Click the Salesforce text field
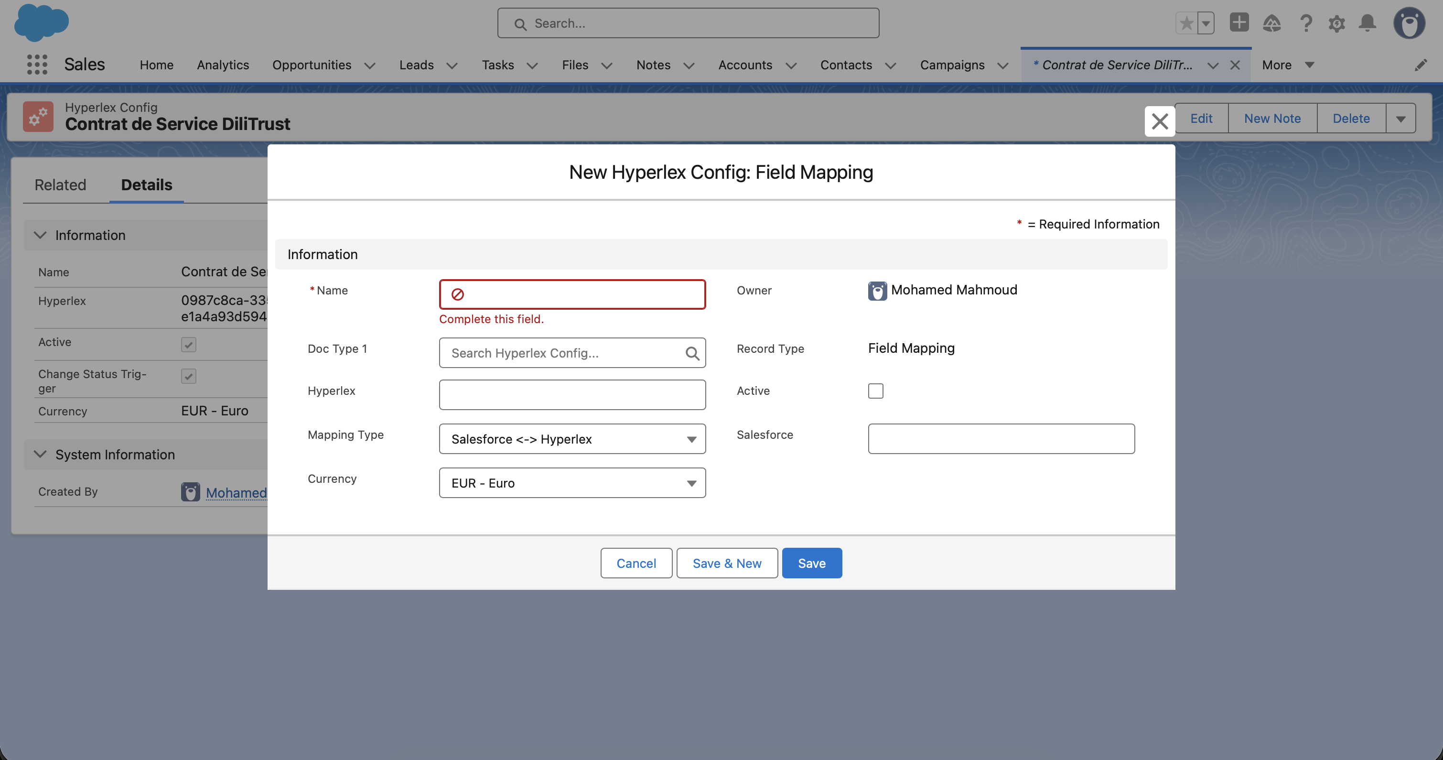 pyautogui.click(x=1001, y=439)
